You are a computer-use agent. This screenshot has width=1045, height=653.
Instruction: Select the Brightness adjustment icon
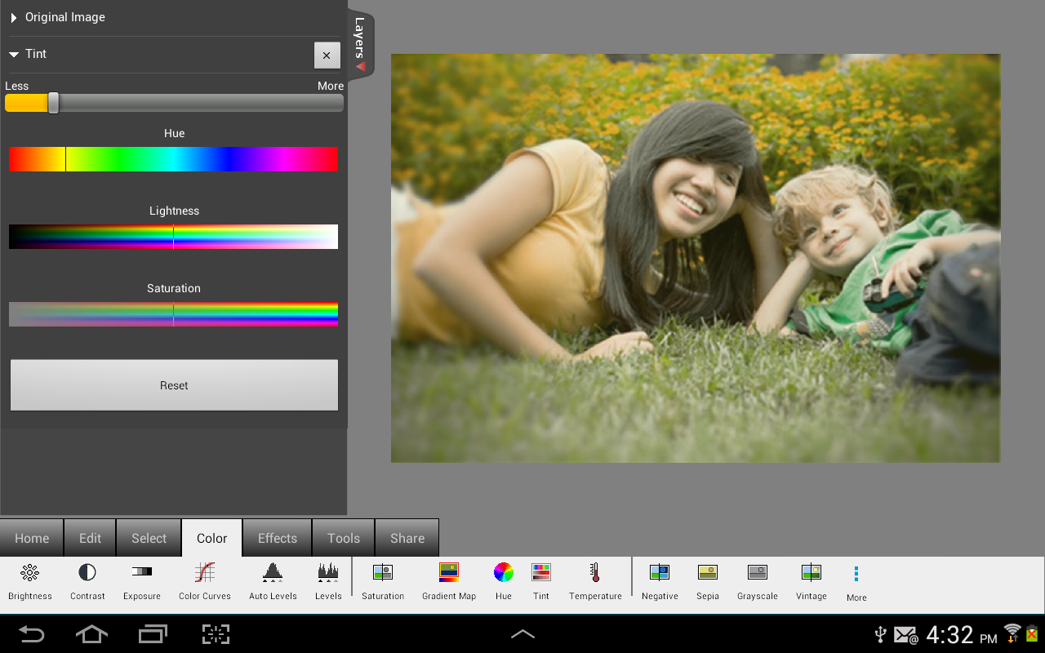point(30,580)
